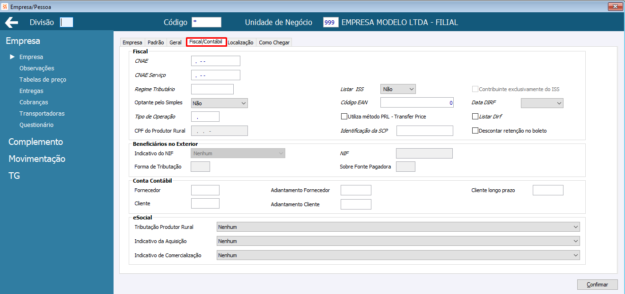Open the Indicativo da Aquisição dropdown
Image resolution: width=625 pixels, height=294 pixels.
tap(398, 241)
